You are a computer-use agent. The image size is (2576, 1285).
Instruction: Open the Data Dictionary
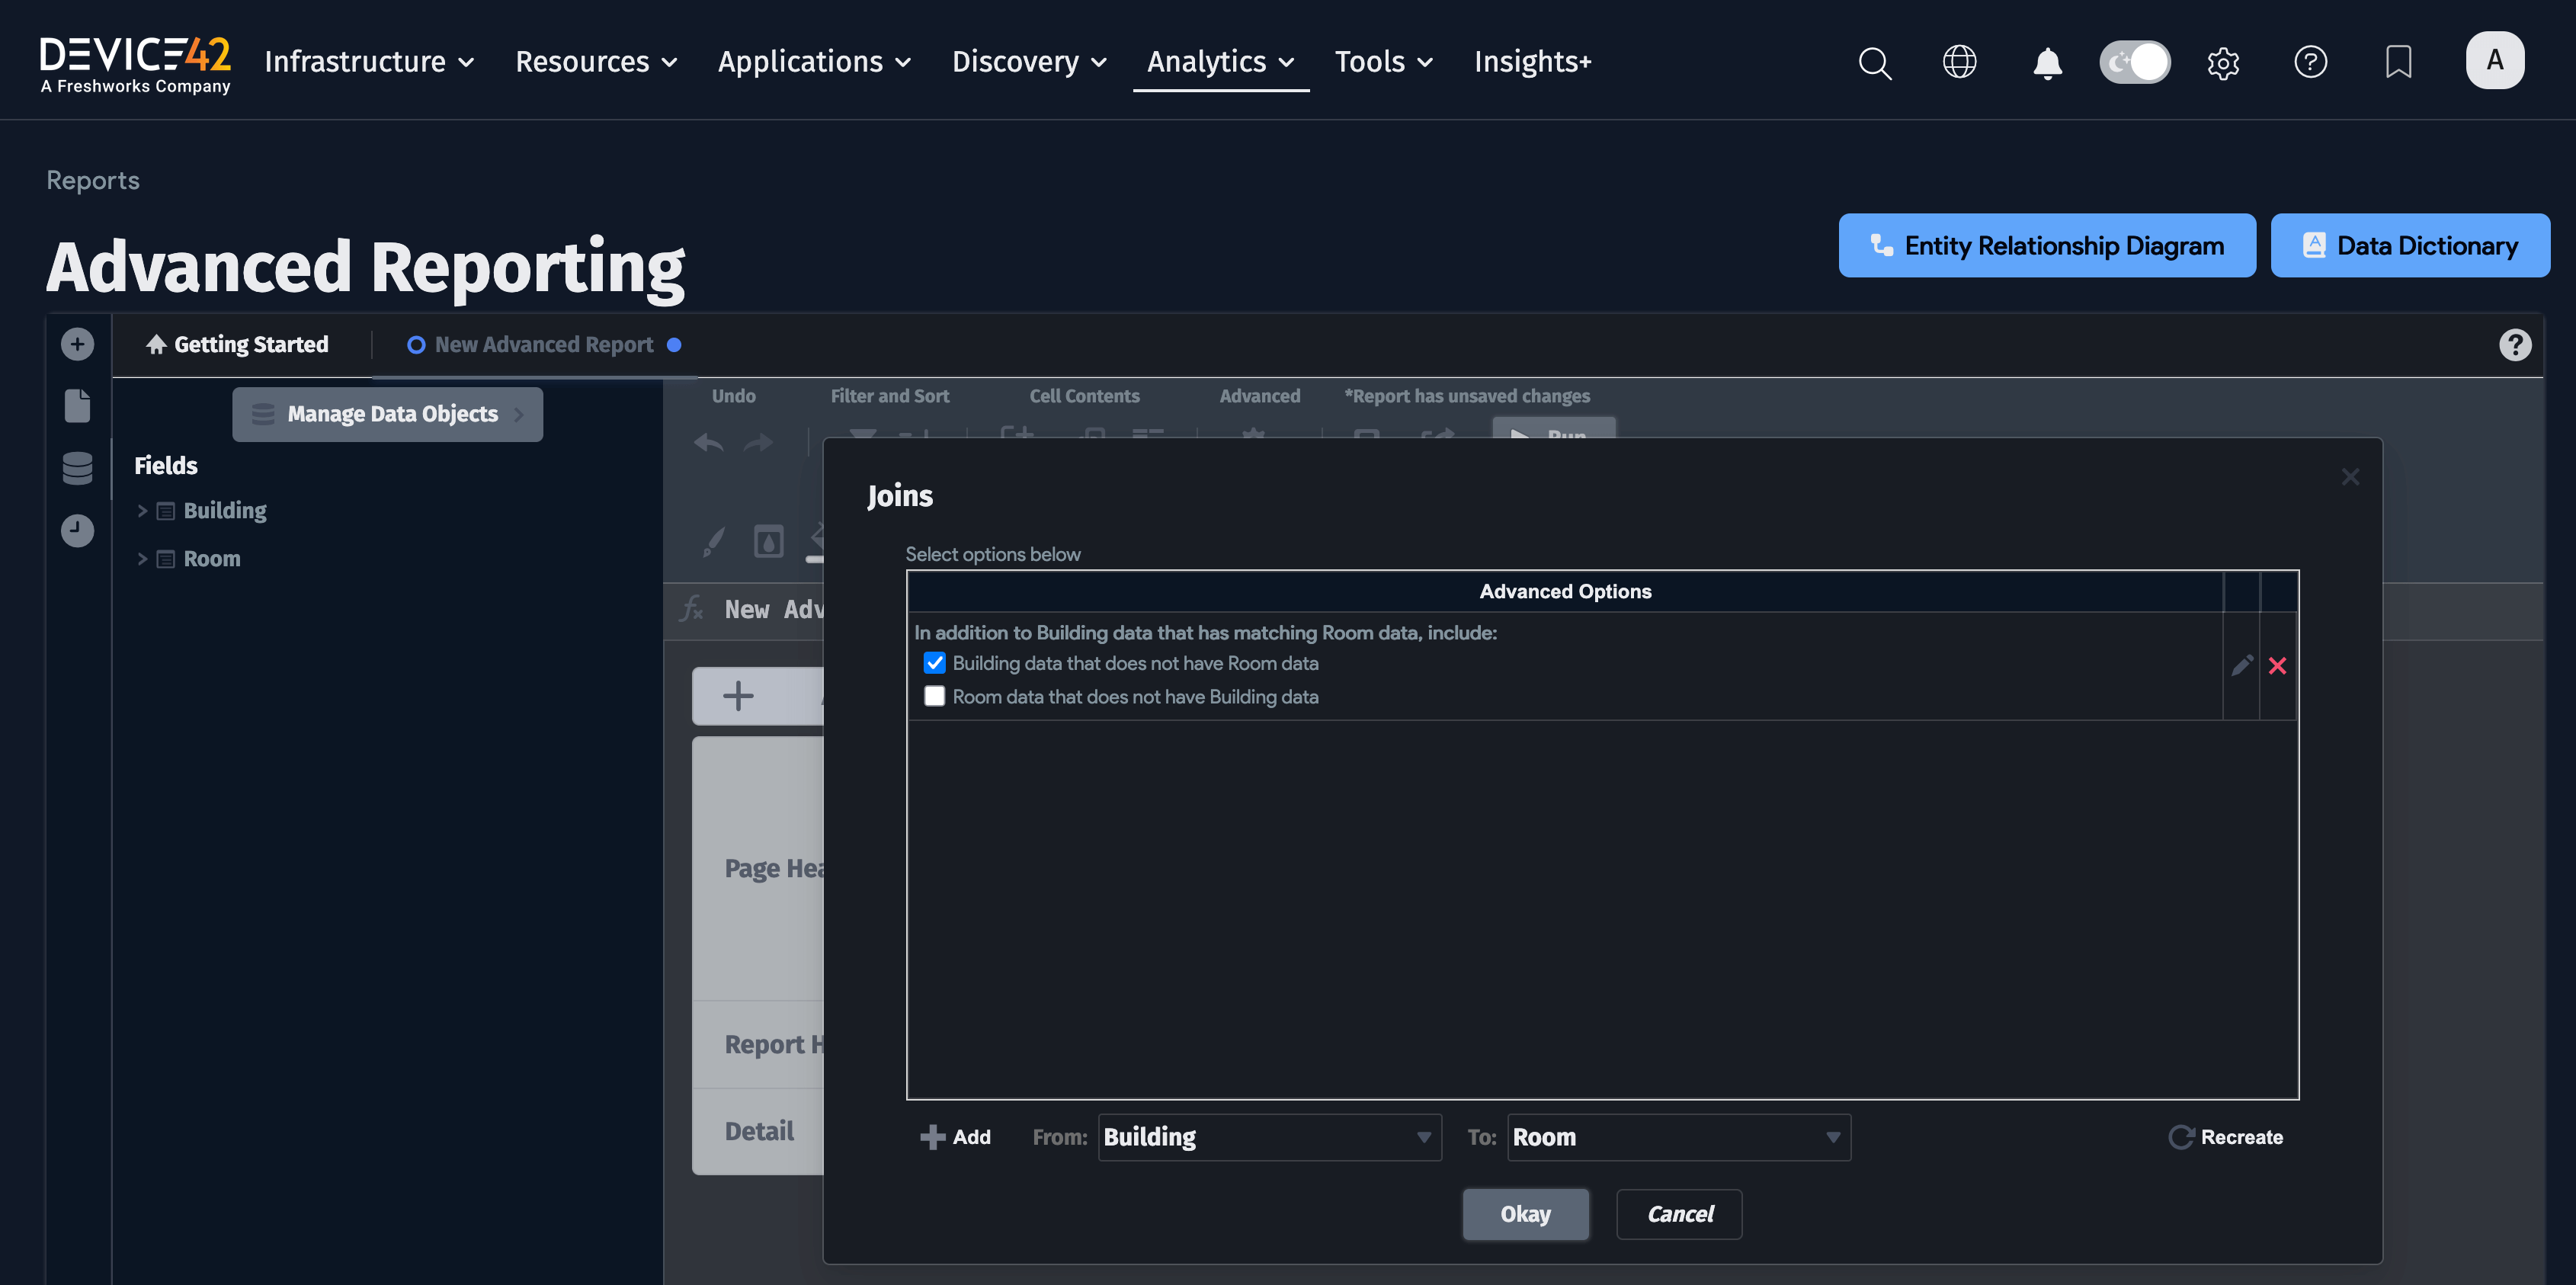[x=2409, y=245]
